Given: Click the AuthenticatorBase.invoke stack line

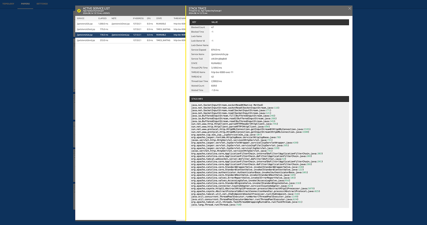Looking at the screenshot, I should point(249,172).
